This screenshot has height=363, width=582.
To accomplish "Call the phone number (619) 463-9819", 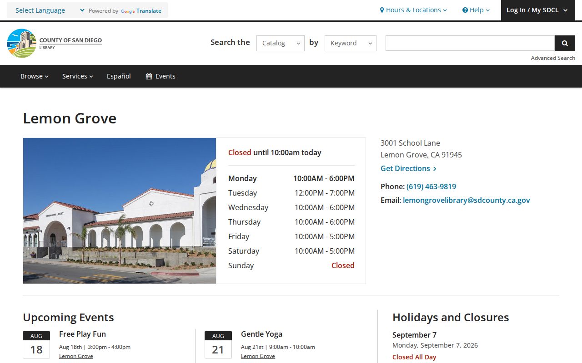I will click(431, 186).
